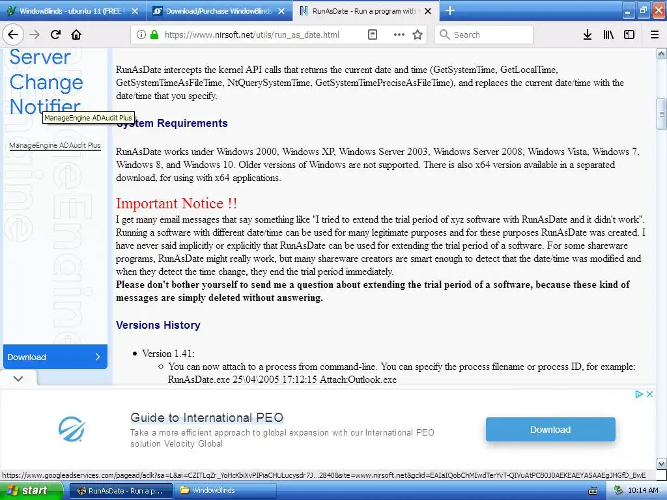Show the sidebars icon
Viewport: 667px width, 500px height.
[x=629, y=35]
